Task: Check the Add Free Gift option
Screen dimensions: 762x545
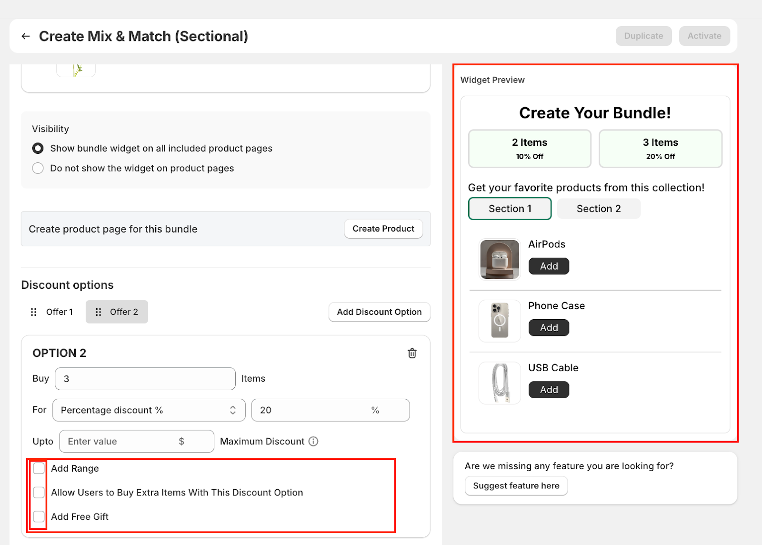Action: click(x=39, y=516)
